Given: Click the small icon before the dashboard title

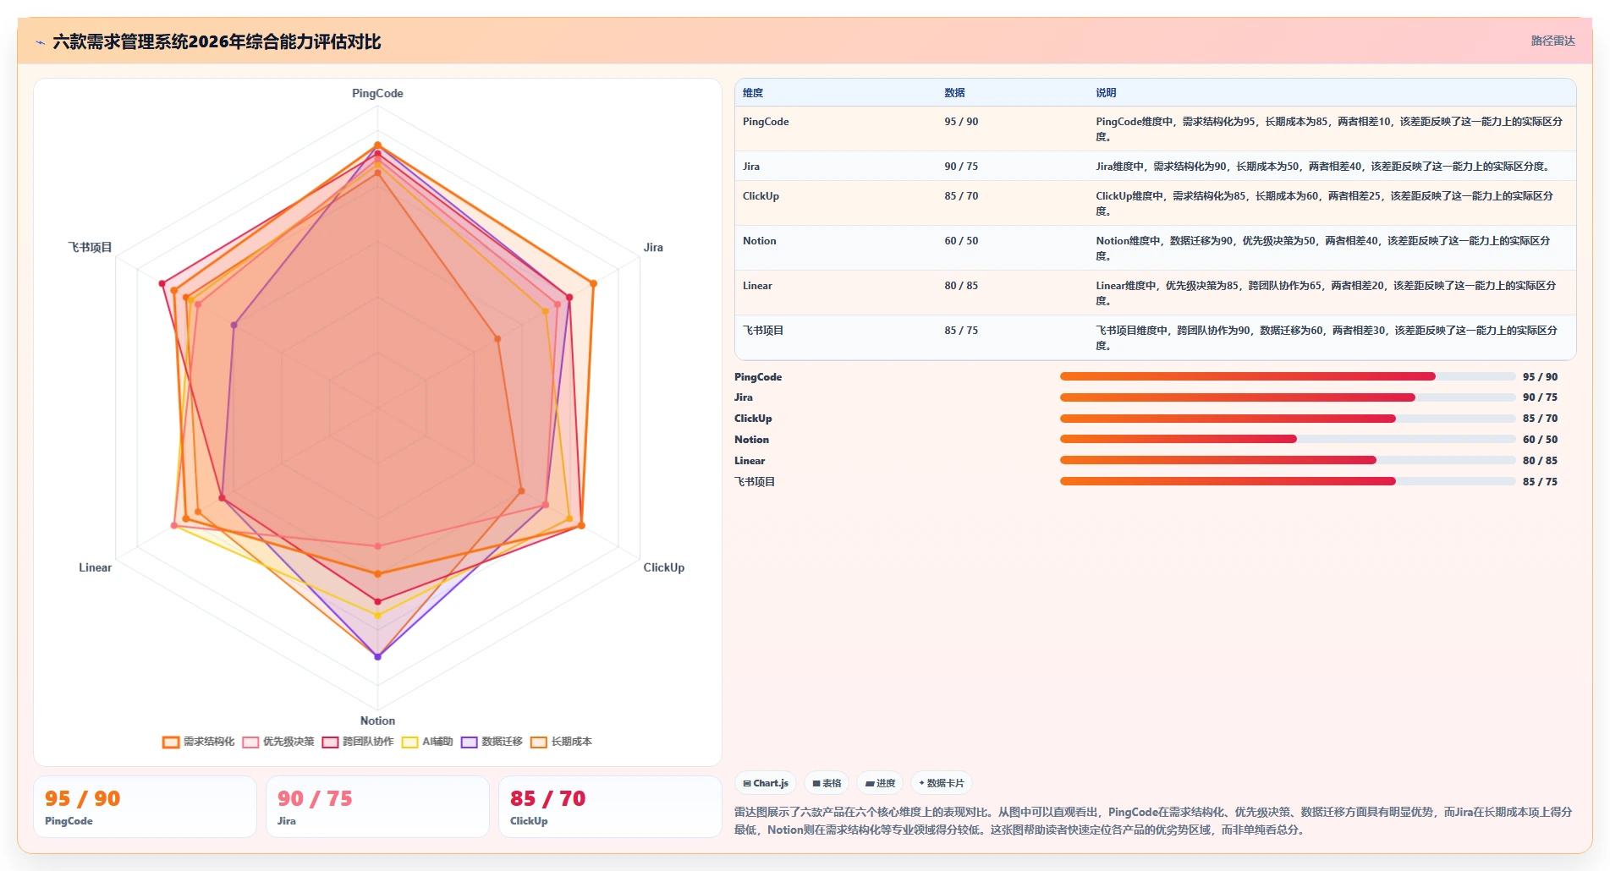Looking at the screenshot, I should [40, 42].
